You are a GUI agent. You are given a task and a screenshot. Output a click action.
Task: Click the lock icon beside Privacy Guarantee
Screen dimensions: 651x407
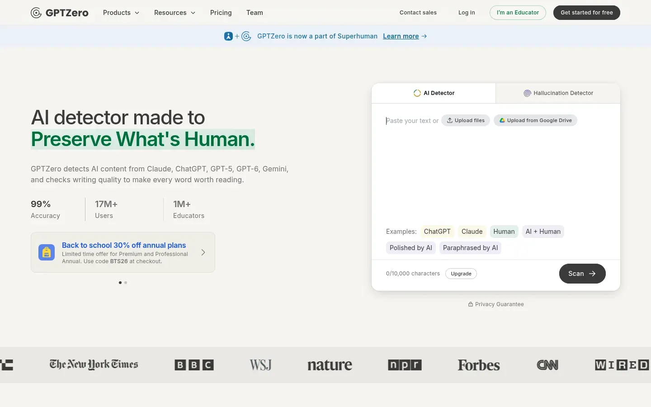coord(471,304)
